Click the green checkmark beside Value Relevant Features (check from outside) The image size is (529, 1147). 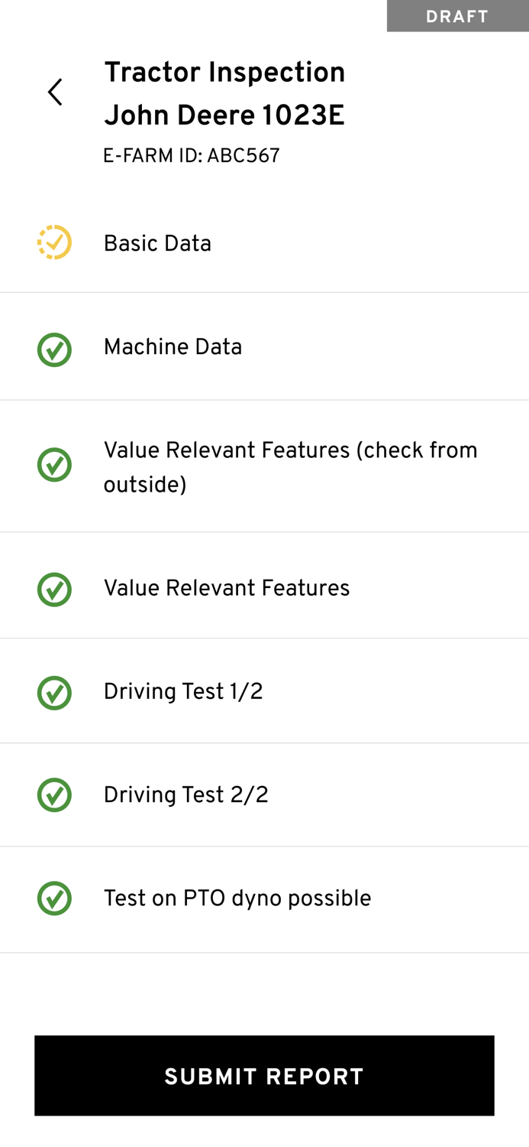click(54, 465)
